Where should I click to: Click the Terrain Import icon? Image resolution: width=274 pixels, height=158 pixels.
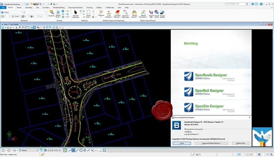pos(135,13)
